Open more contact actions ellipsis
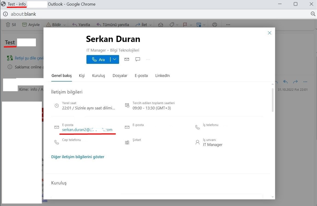 tap(148, 60)
